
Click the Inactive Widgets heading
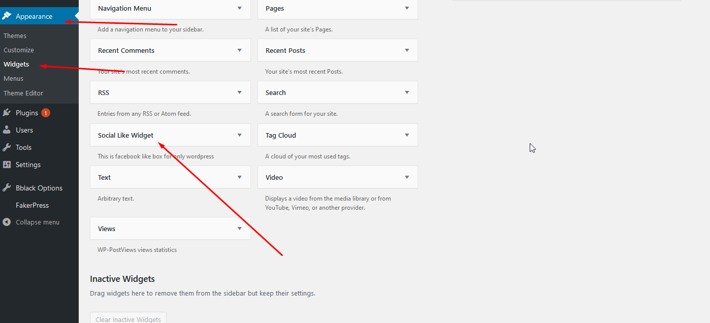tap(122, 279)
